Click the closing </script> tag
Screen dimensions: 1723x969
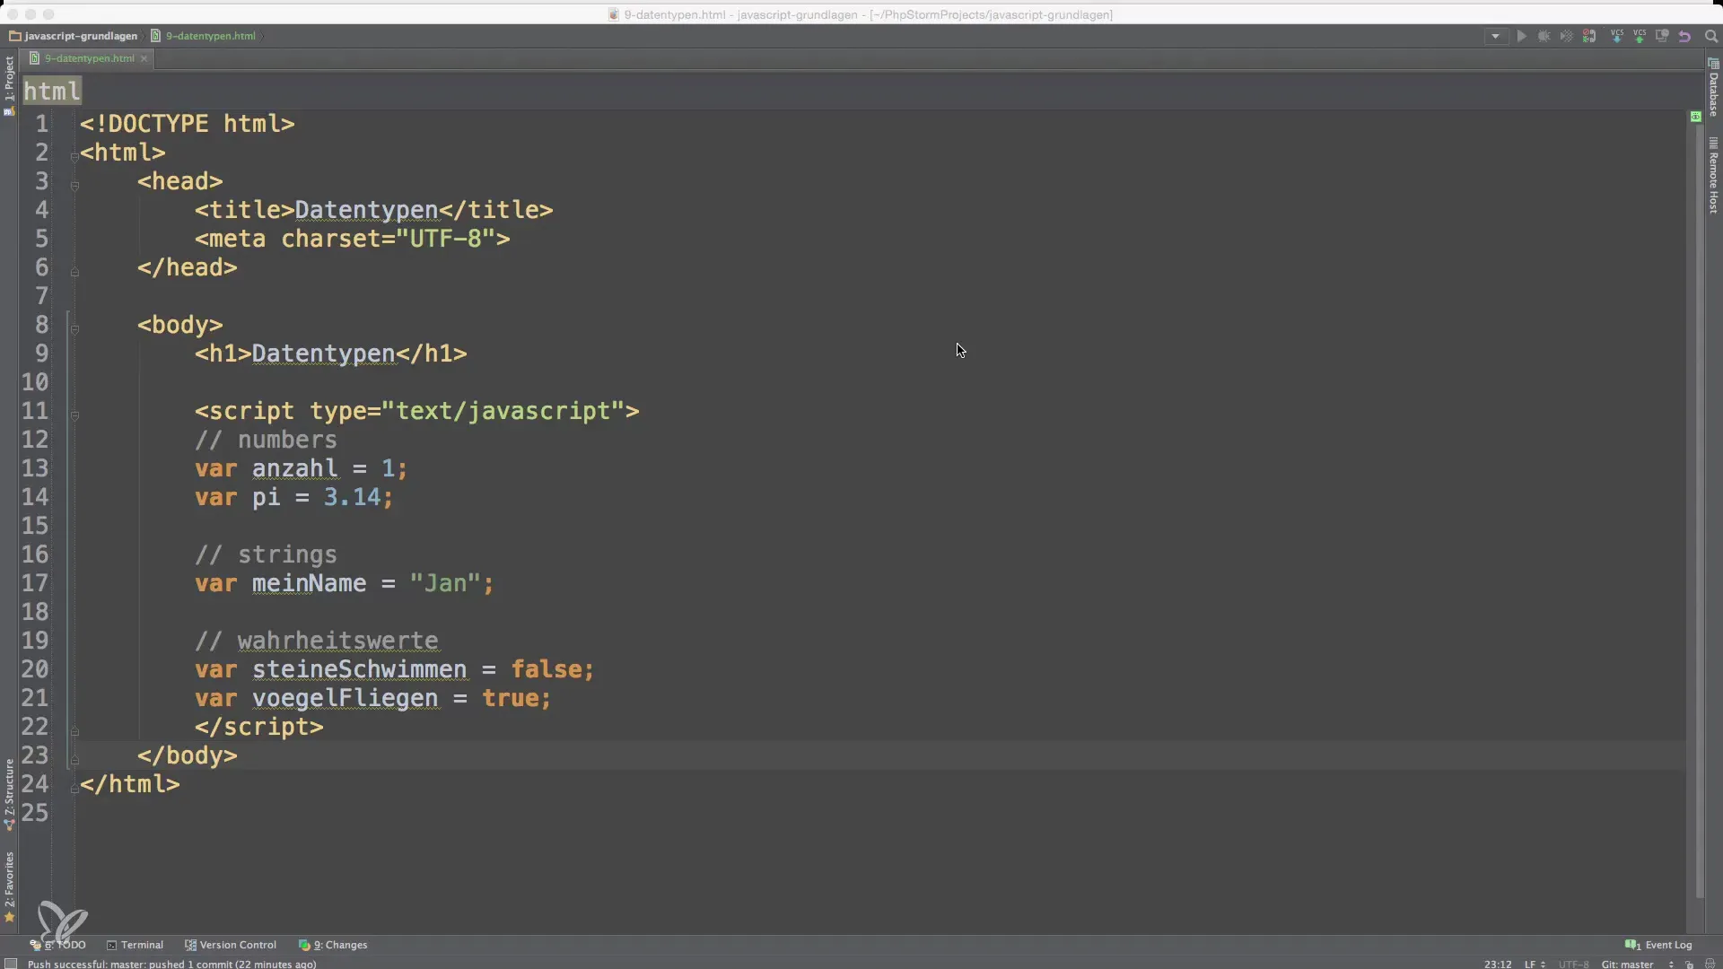point(259,727)
